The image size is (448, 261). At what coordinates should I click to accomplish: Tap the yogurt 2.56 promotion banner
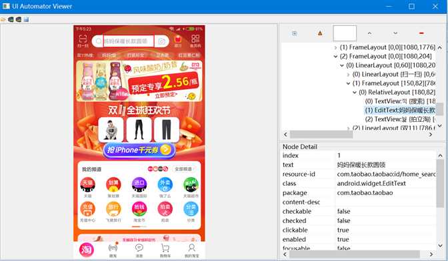click(x=139, y=81)
